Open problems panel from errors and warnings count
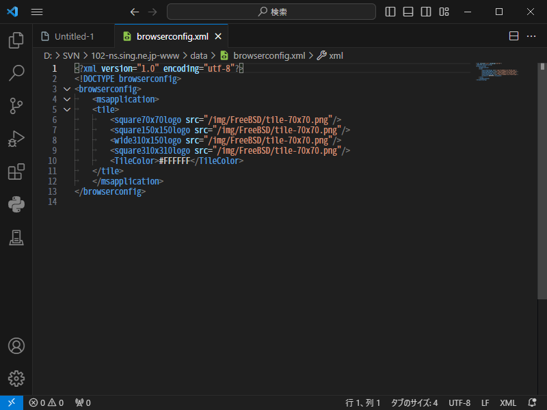Viewport: 547px width, 410px height. [46, 403]
